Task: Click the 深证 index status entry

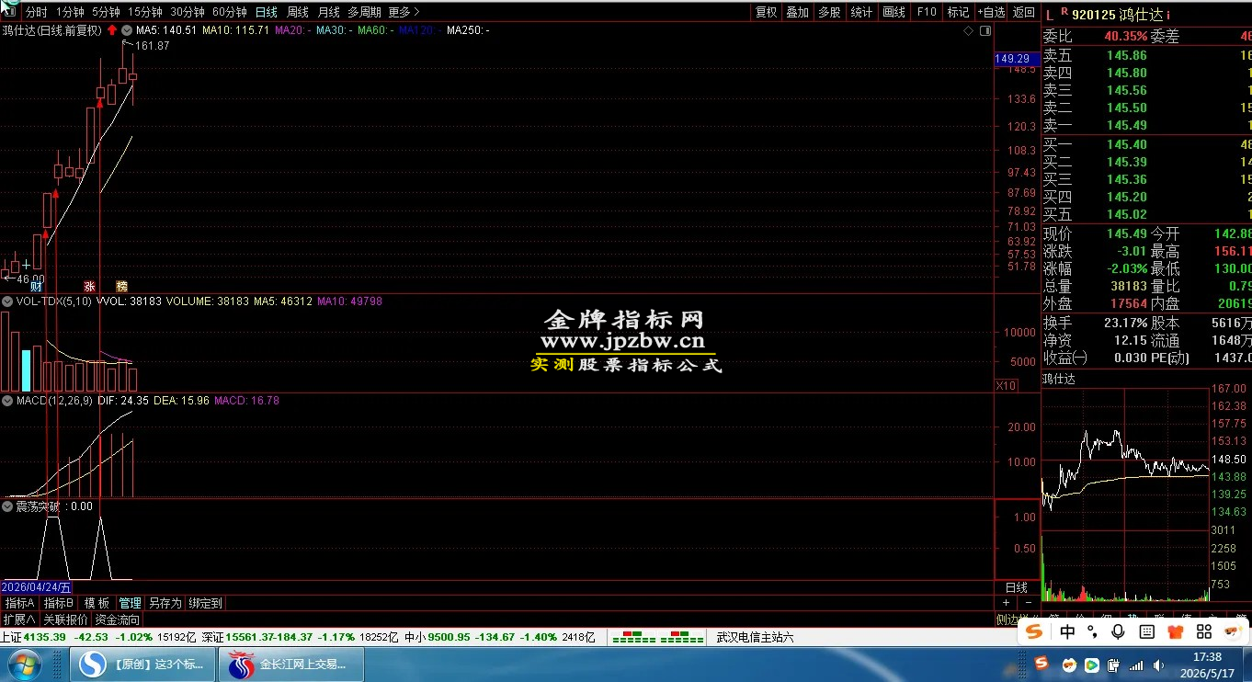Action: coord(301,637)
